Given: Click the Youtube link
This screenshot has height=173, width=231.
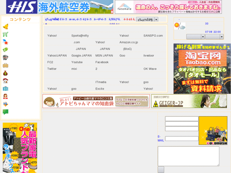Looking at the screenshot, I should pos(77,62).
